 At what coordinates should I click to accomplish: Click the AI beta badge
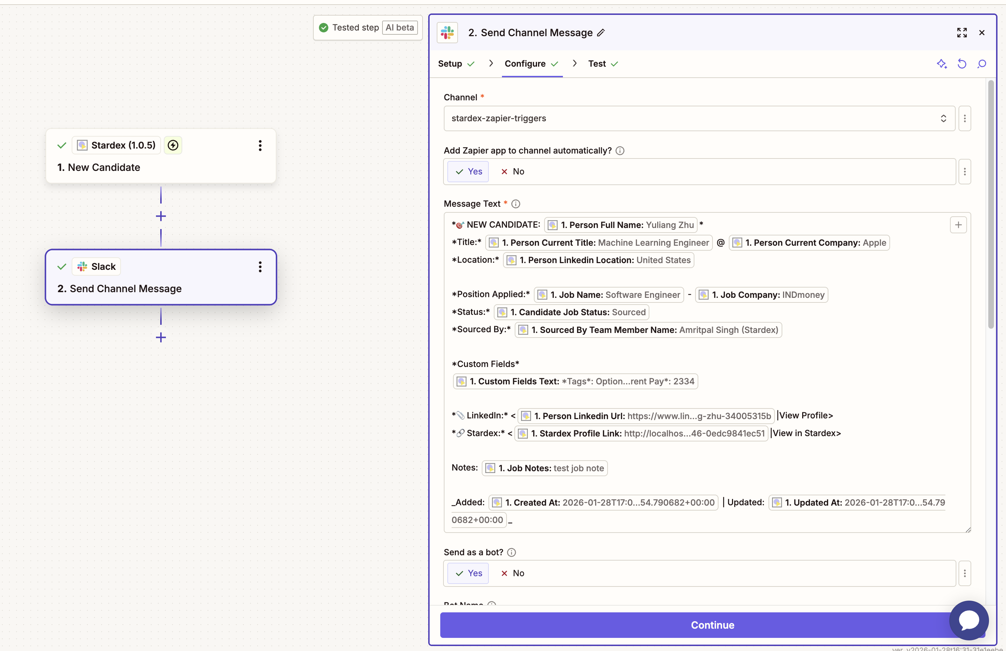pyautogui.click(x=400, y=28)
